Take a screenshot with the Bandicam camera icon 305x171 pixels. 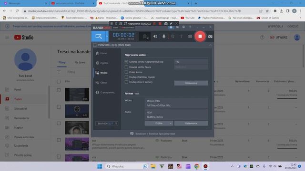pyautogui.click(x=210, y=36)
